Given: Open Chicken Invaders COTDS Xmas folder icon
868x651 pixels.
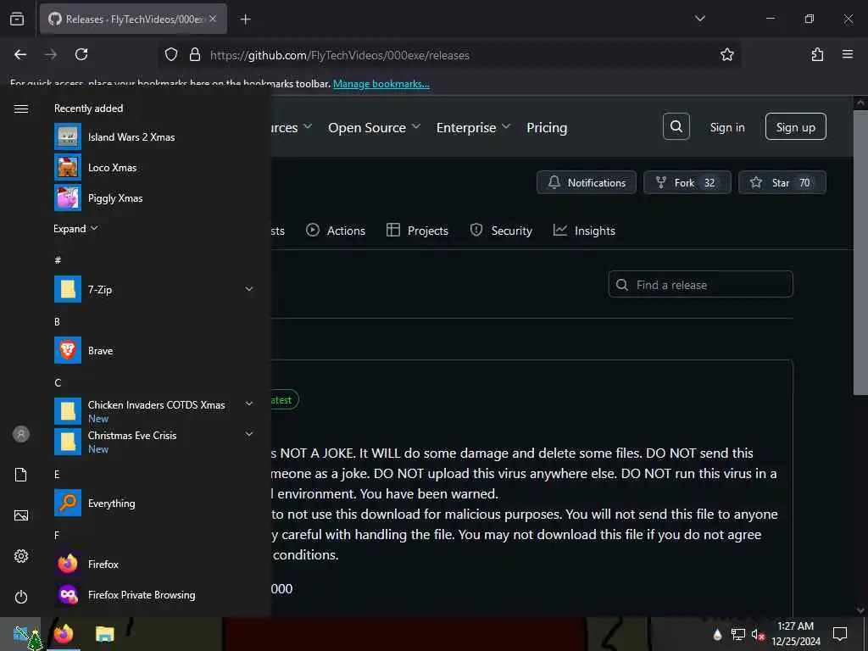Looking at the screenshot, I should pos(68,411).
